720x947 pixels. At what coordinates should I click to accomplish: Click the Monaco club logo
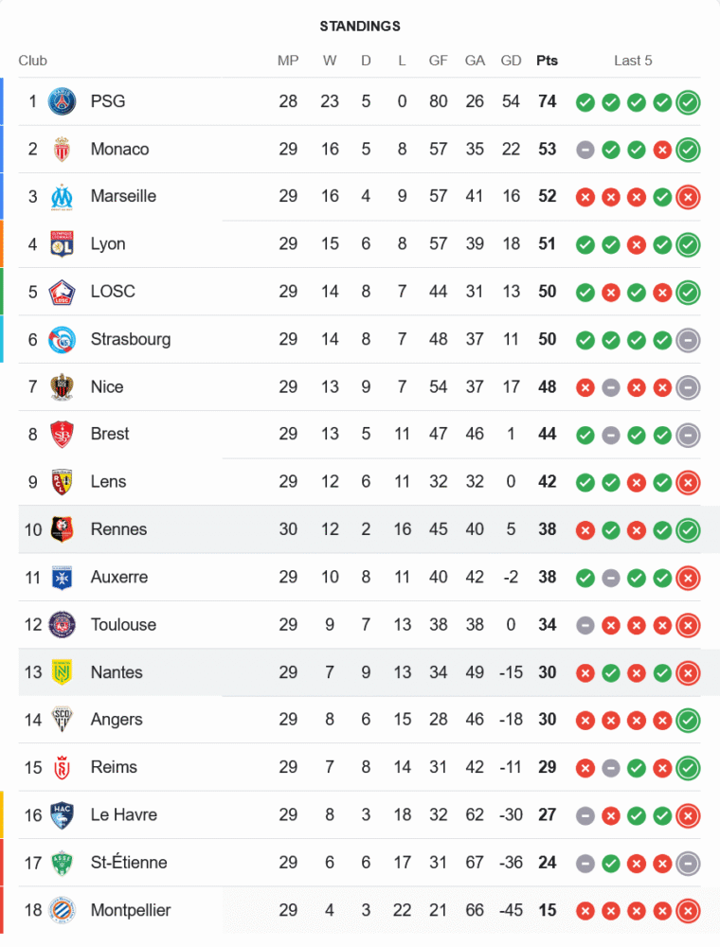coord(62,149)
